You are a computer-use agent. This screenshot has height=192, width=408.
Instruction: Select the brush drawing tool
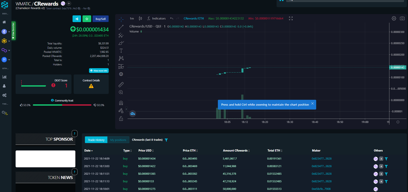pos(121,43)
